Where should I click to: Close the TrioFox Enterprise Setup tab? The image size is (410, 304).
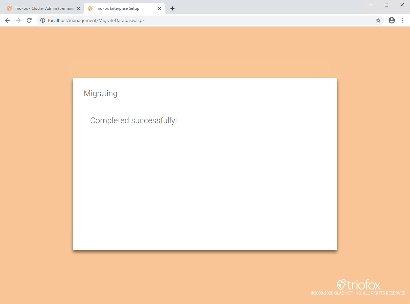(160, 8)
